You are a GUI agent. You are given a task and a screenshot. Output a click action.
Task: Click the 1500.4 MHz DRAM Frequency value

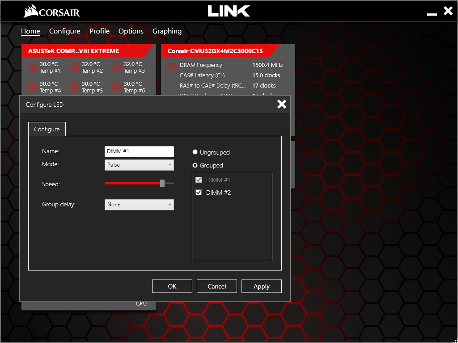pos(267,65)
